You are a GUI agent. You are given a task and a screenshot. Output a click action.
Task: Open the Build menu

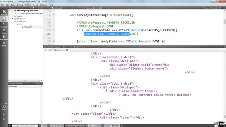(x=13, y=5)
